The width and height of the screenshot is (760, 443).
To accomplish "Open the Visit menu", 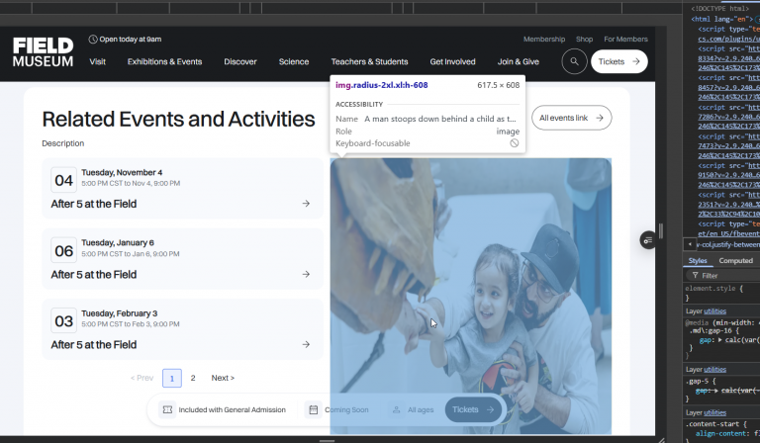I will pos(97,61).
